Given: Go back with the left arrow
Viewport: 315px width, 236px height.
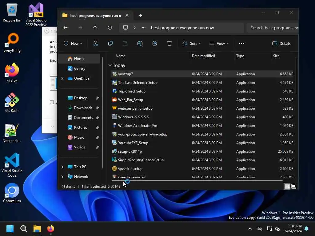Looking at the screenshot, I should 66,28.
